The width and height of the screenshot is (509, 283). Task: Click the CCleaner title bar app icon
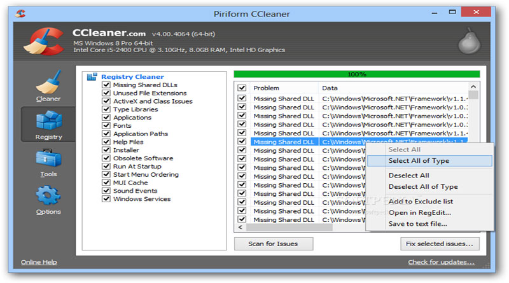click(21, 12)
